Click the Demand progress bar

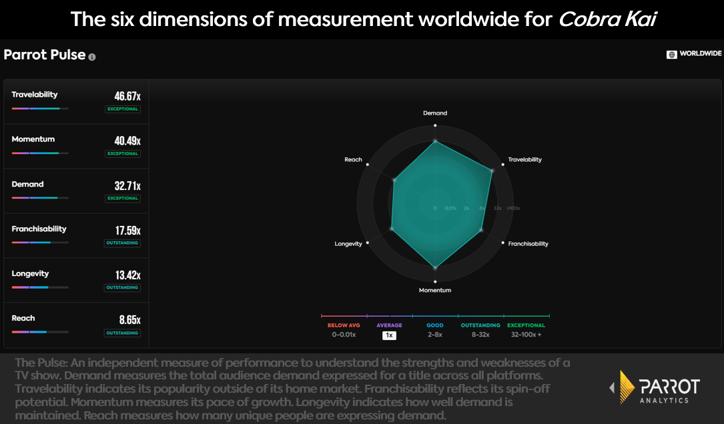[x=40, y=198]
